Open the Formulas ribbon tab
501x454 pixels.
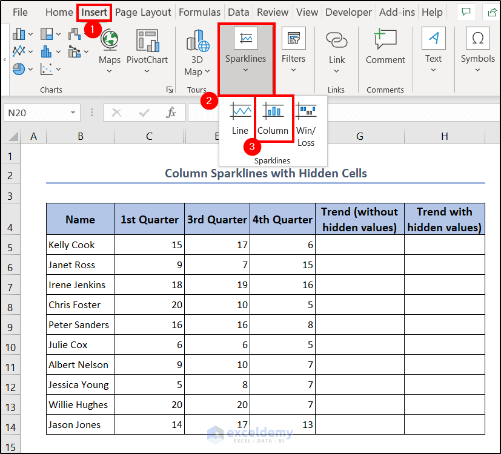coord(199,12)
